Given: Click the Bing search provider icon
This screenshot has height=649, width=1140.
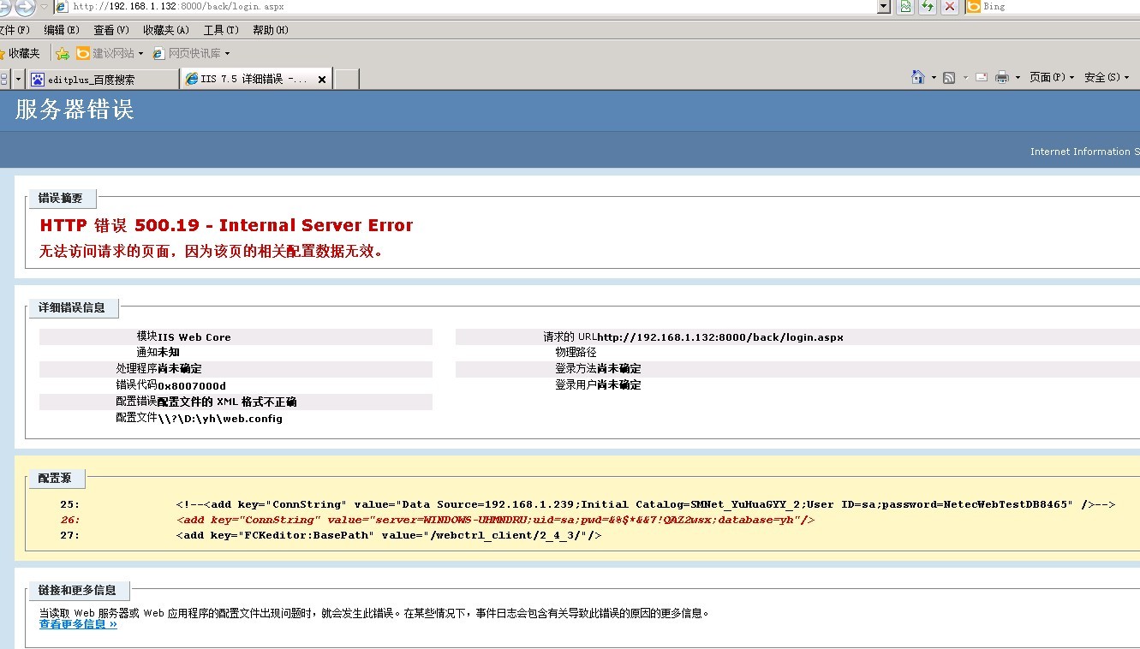Looking at the screenshot, I should click(x=973, y=7).
